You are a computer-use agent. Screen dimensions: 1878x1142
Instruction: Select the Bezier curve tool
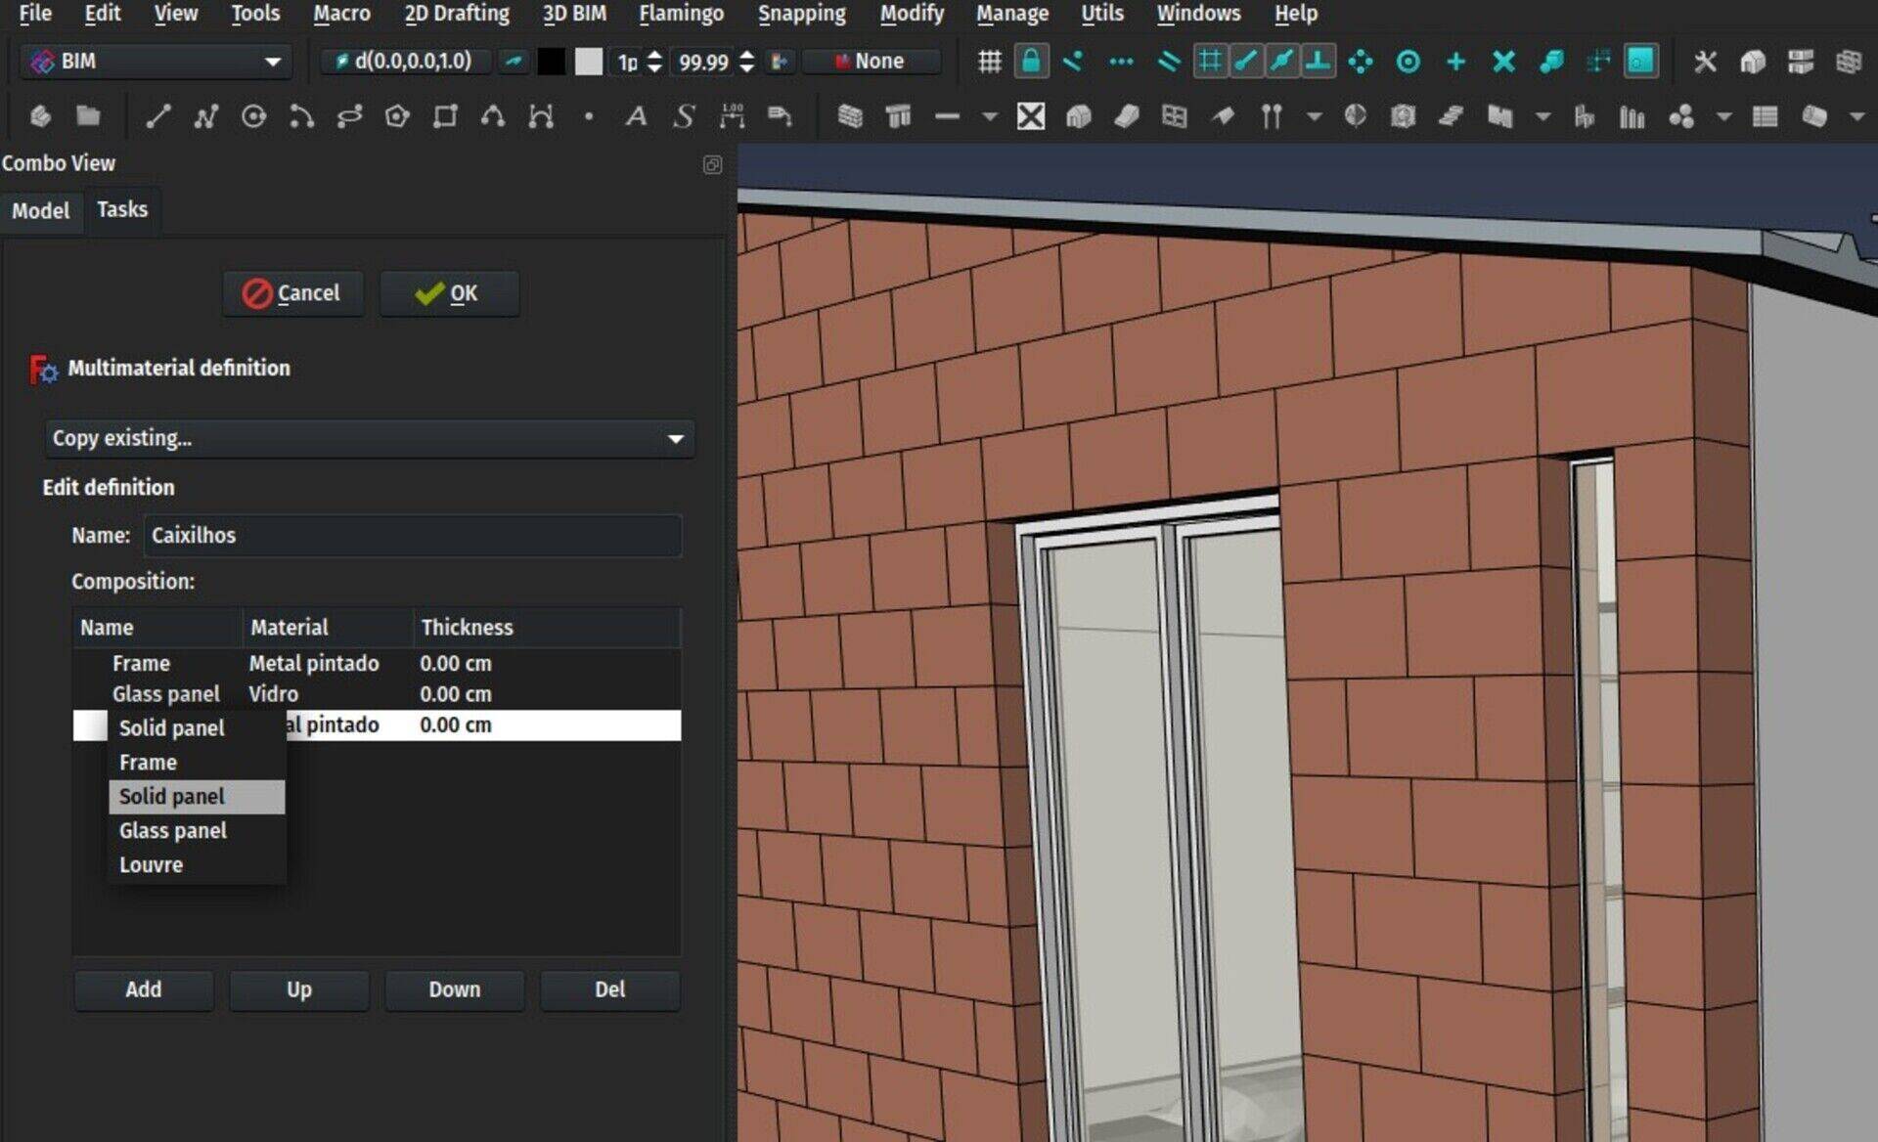541,117
